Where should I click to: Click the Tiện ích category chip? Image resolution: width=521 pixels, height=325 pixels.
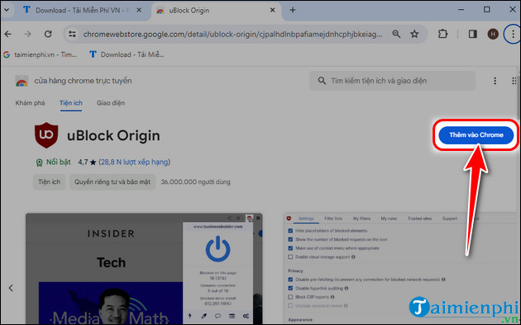point(49,181)
